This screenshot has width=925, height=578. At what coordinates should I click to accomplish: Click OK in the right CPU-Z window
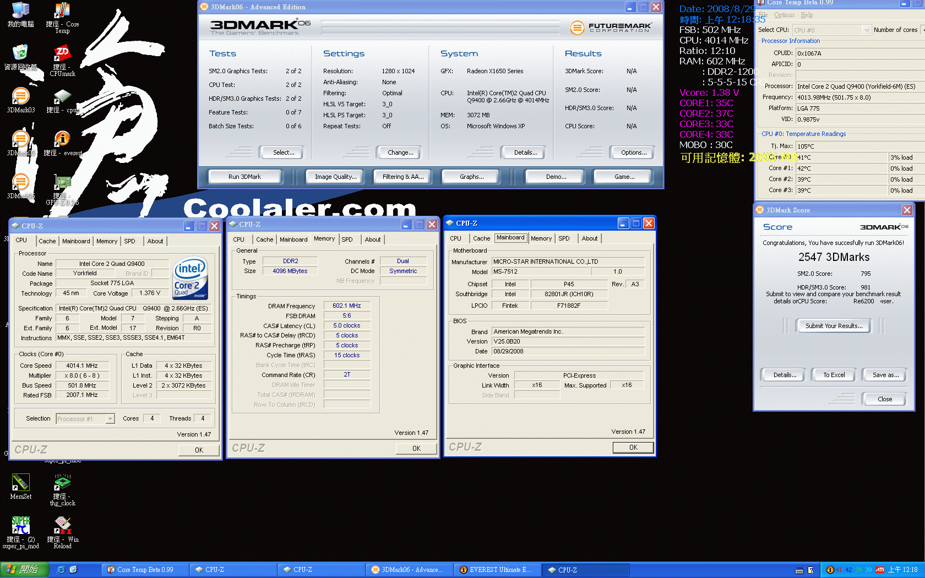point(633,448)
